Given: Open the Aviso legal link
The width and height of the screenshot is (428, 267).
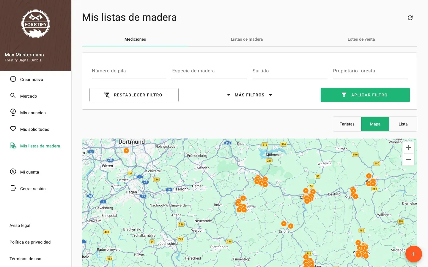Looking at the screenshot, I should (x=20, y=225).
